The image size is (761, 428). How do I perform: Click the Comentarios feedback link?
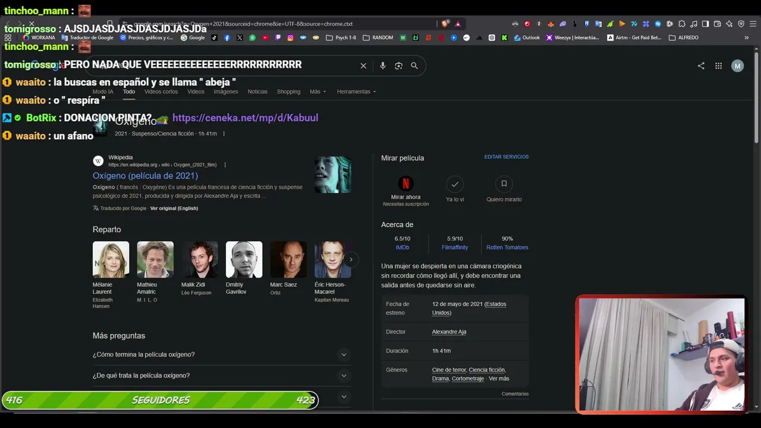[x=515, y=394]
